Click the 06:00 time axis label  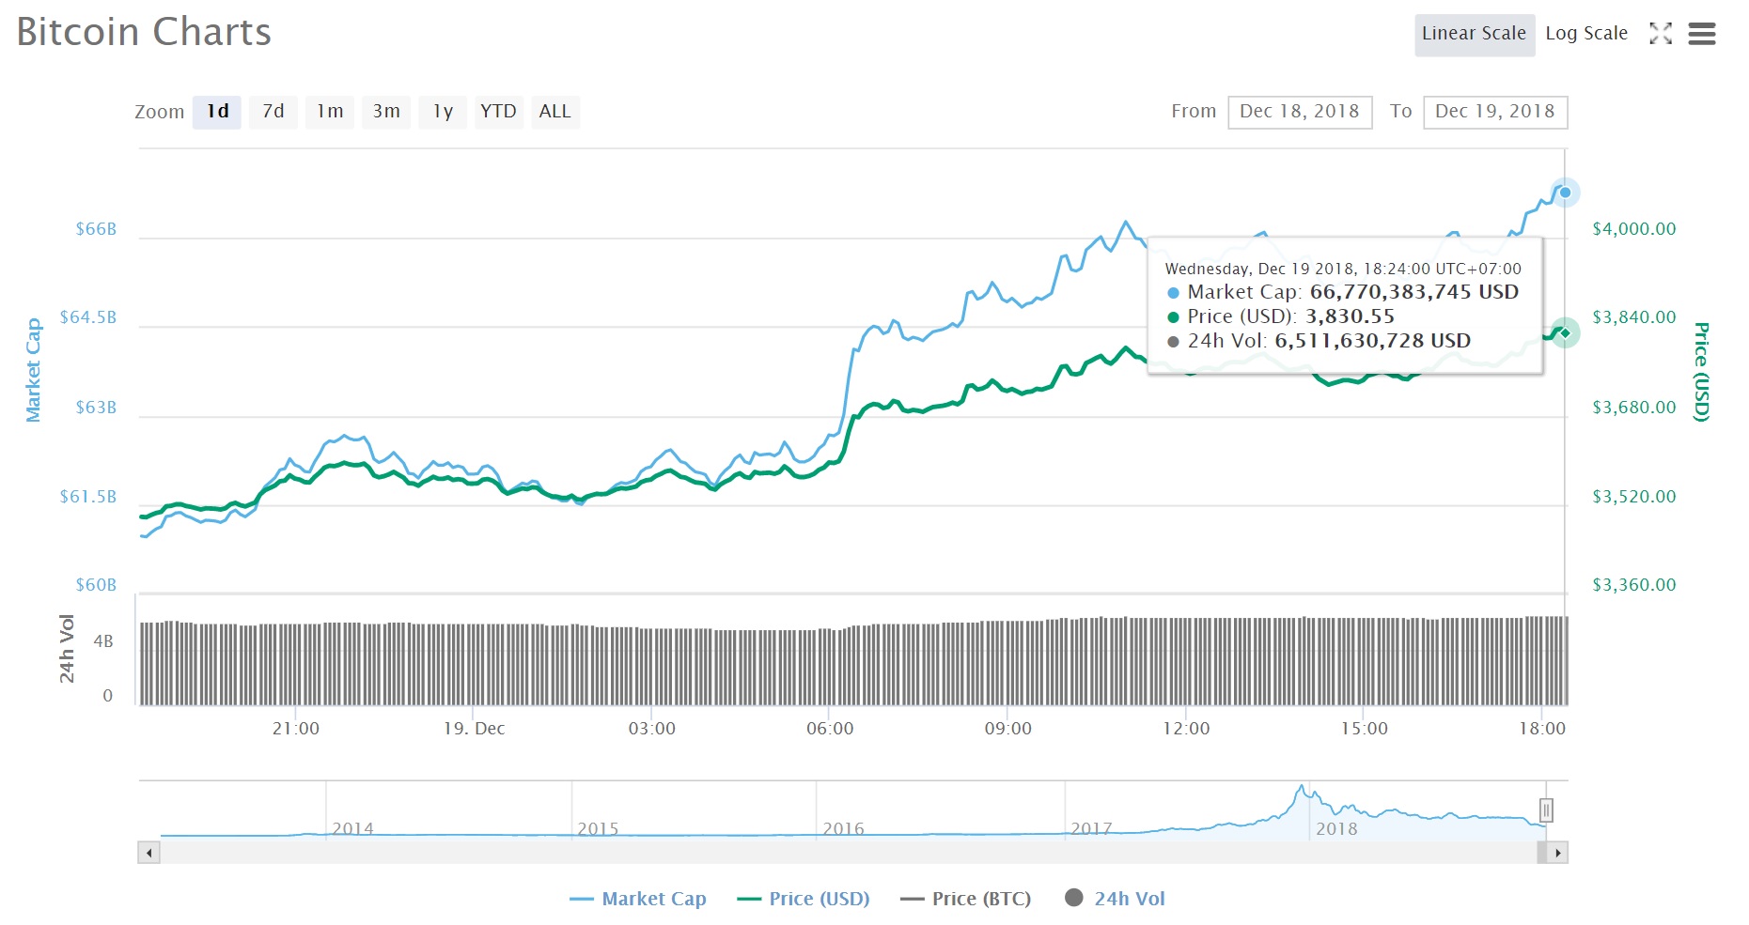(830, 729)
